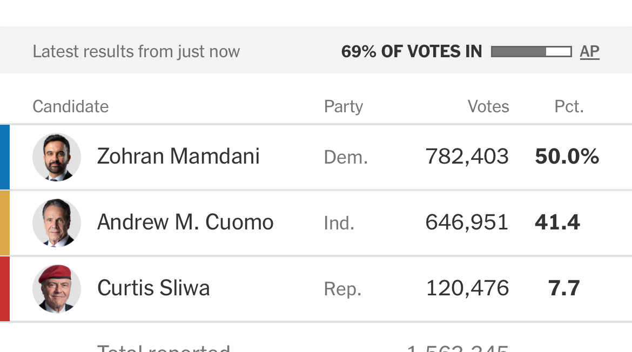Click the Latest results from just now text
Image resolution: width=632 pixels, height=352 pixels.
pyautogui.click(x=136, y=52)
